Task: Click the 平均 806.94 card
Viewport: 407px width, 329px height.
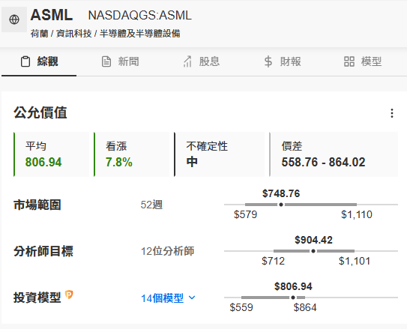Action: click(52, 154)
